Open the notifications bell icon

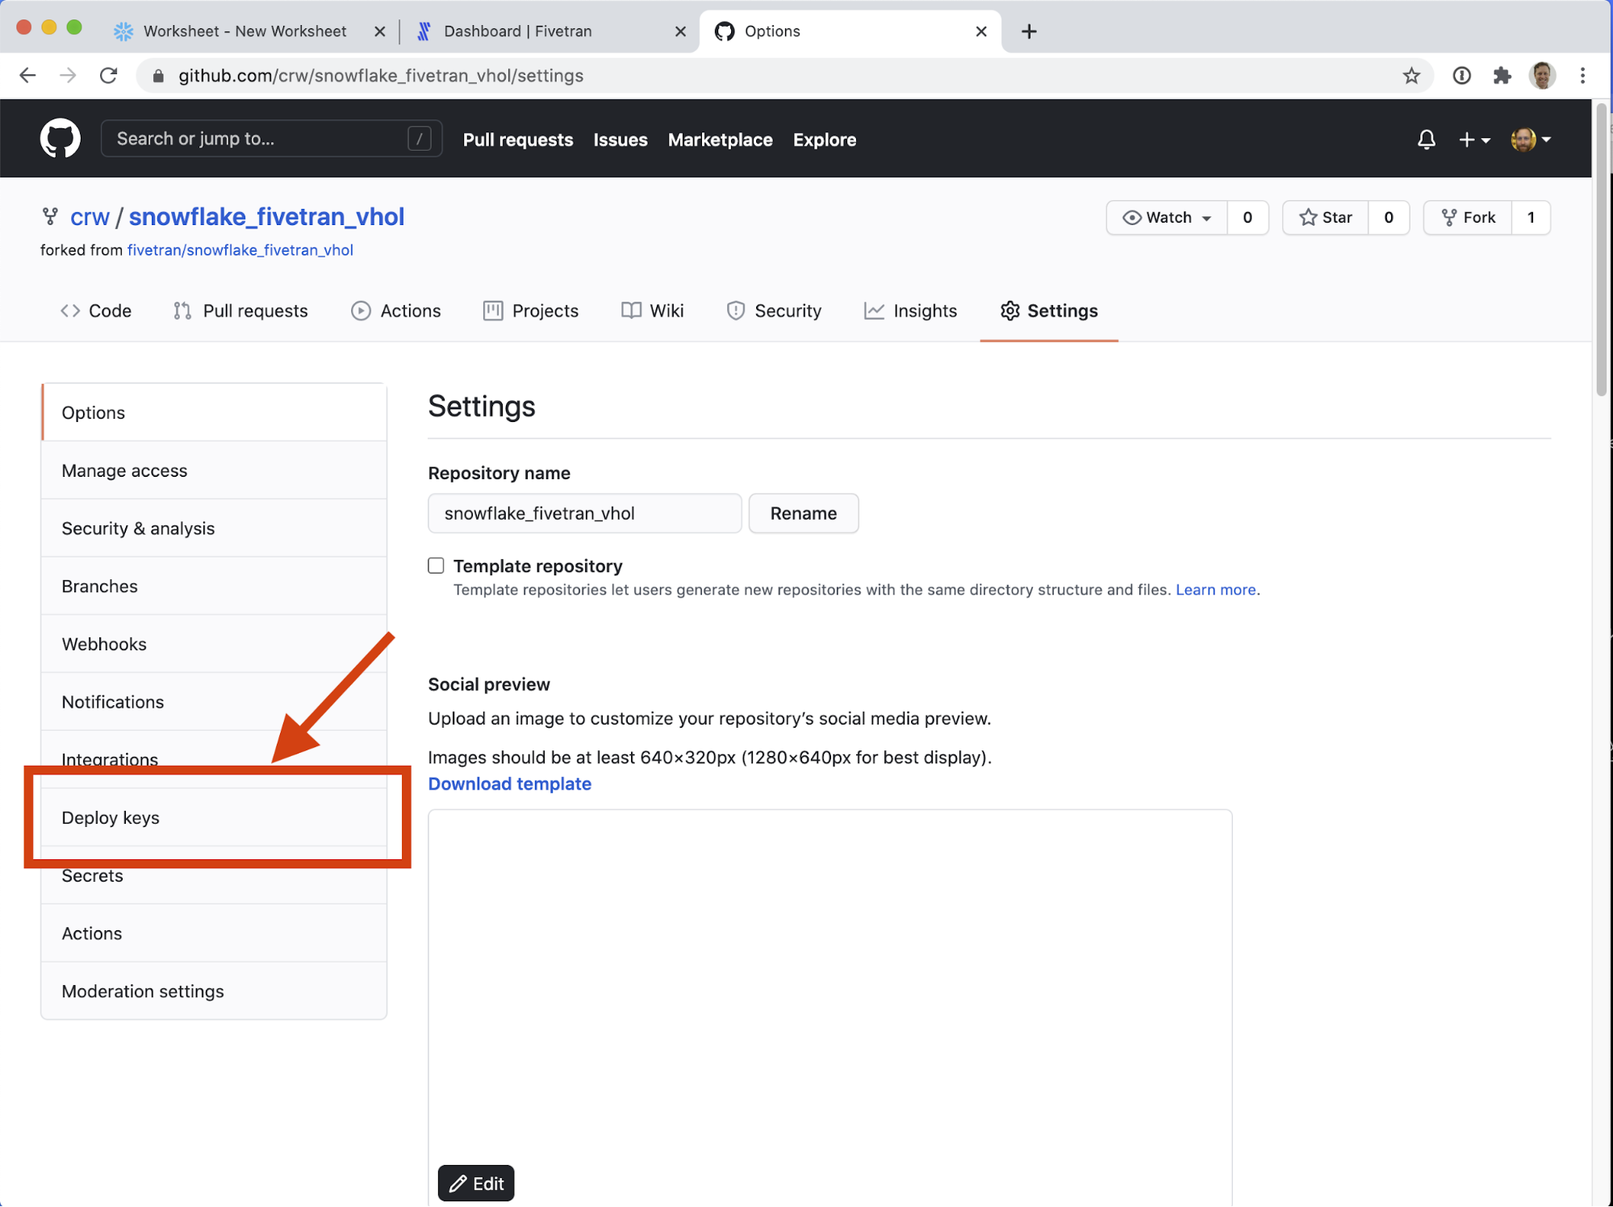[1426, 140]
